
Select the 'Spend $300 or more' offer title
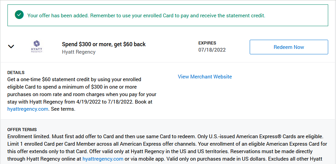click(104, 44)
